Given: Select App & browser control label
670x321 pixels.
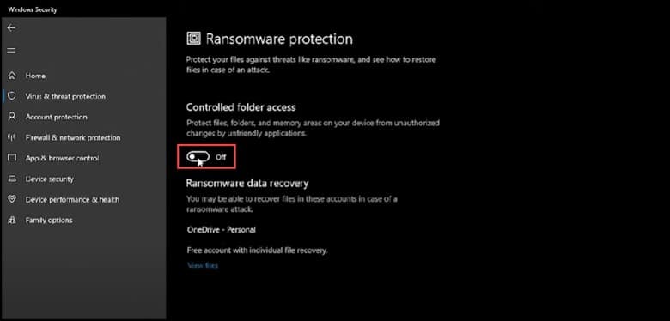Looking at the screenshot, I should point(63,159).
